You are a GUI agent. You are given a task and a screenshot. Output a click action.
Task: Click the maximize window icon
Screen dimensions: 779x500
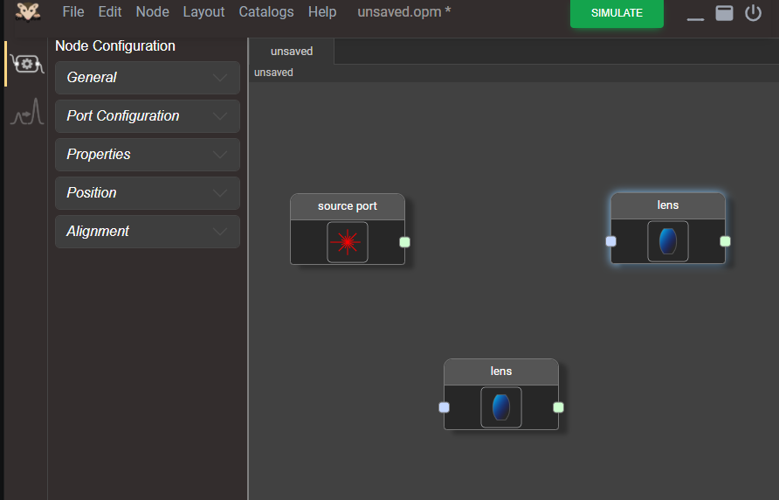724,13
